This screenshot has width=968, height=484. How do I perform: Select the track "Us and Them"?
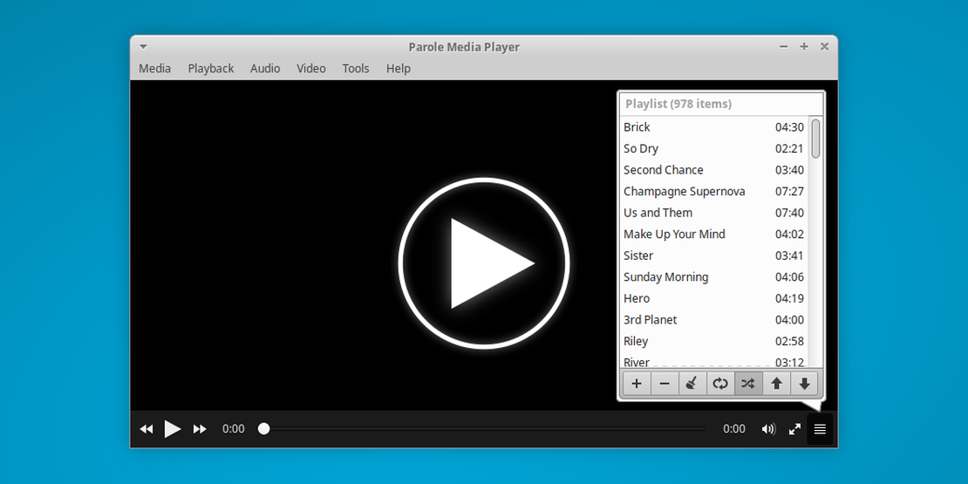[x=713, y=213]
